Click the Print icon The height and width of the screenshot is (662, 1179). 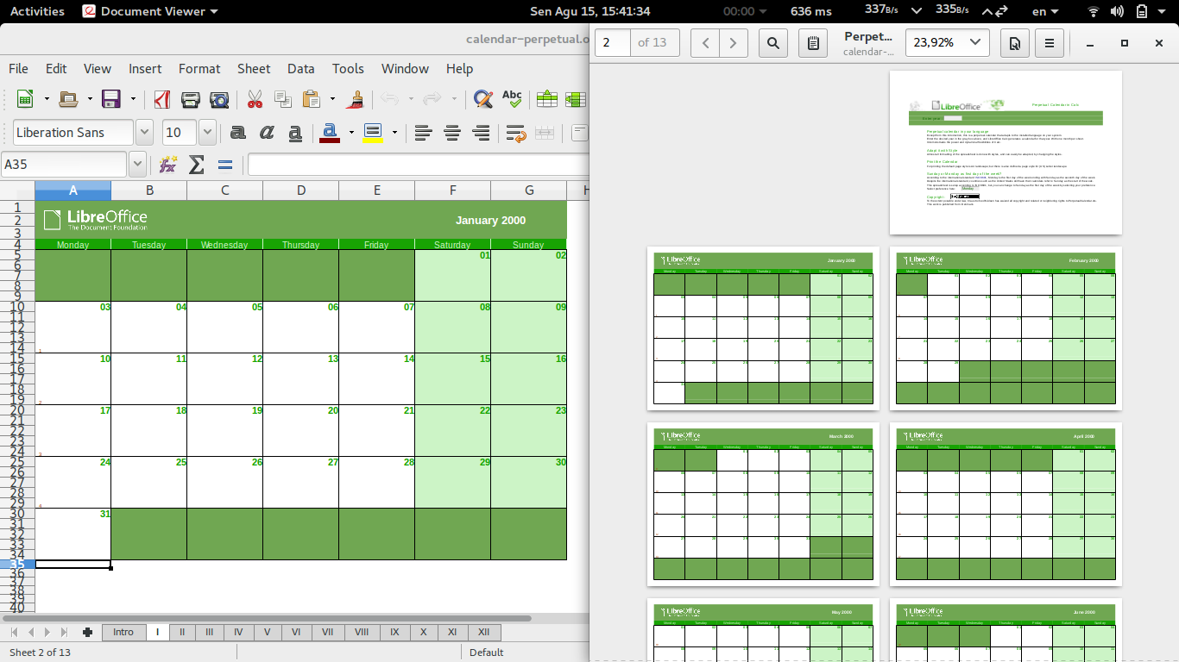191,99
